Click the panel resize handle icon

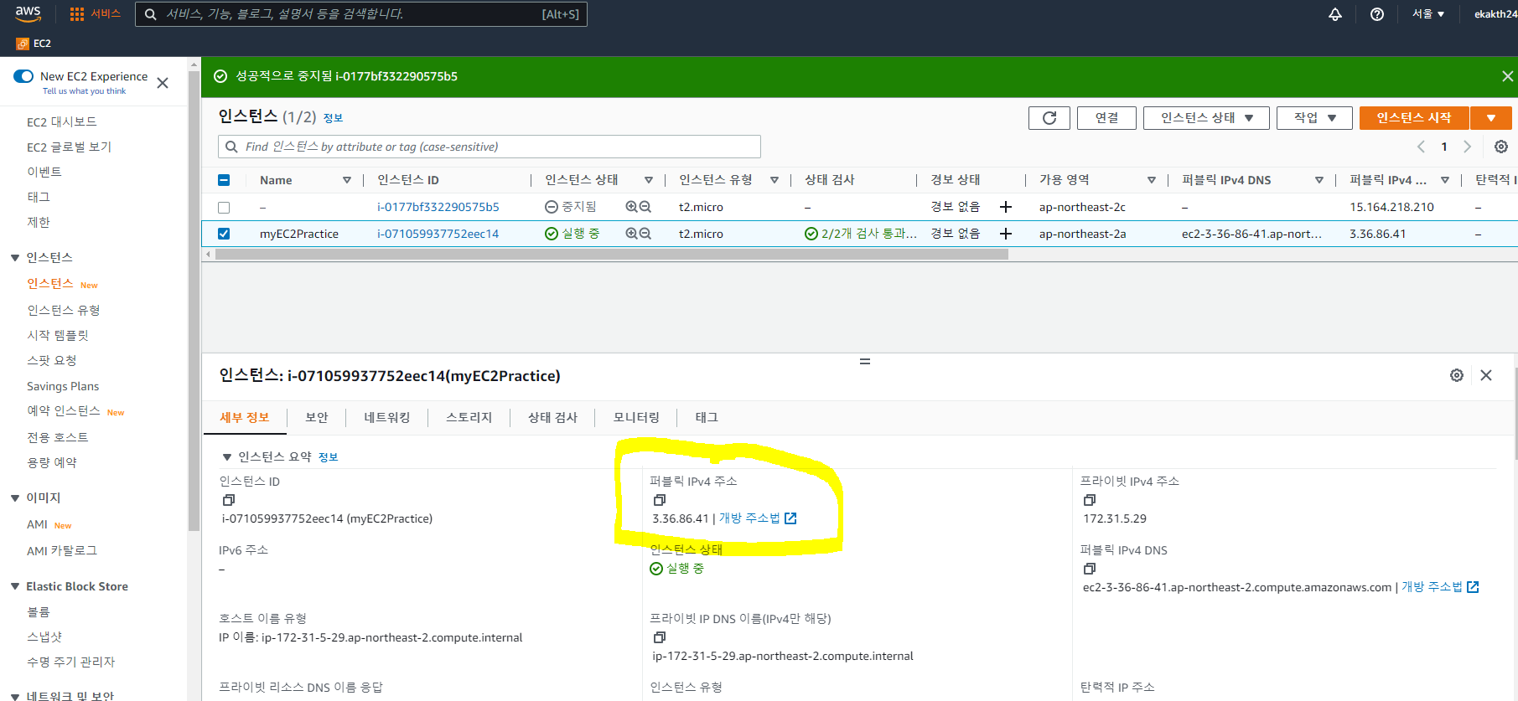[x=865, y=362]
